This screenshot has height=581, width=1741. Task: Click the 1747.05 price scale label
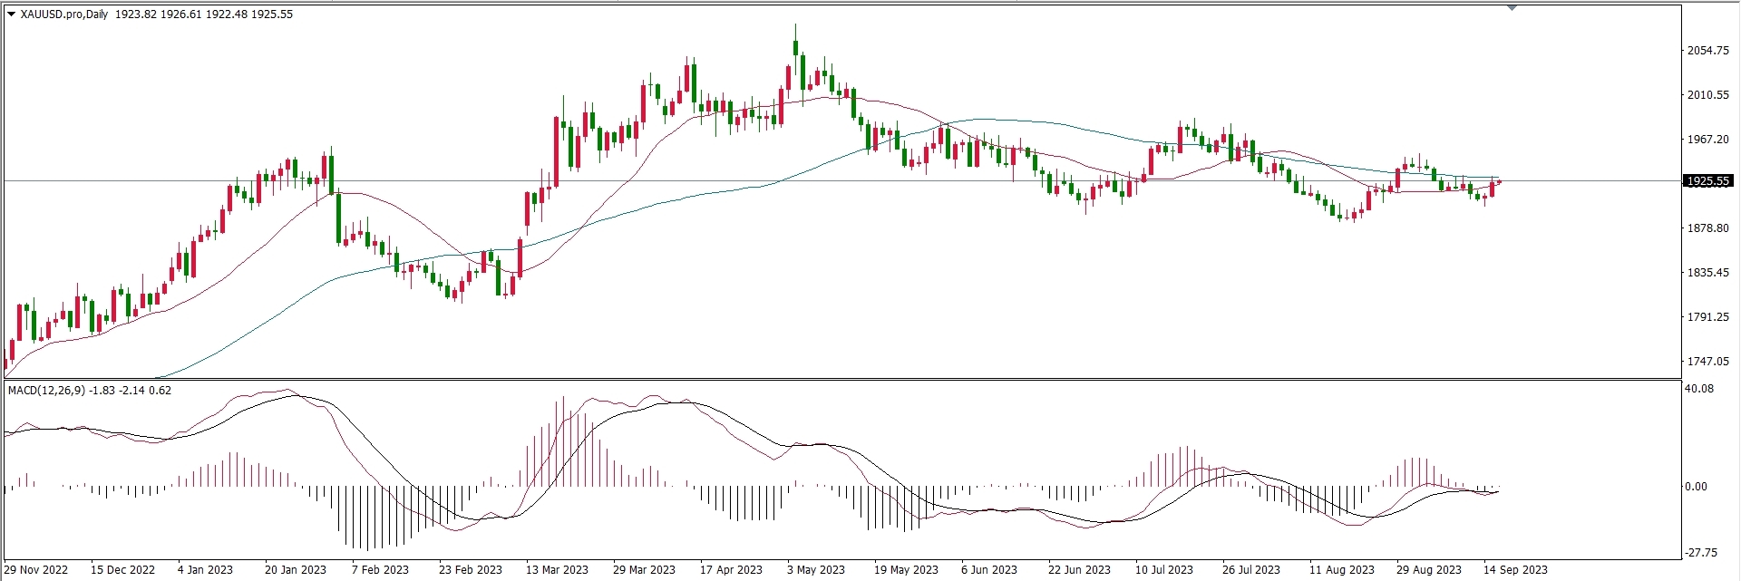tap(1707, 362)
